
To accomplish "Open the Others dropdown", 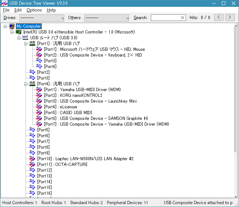I will point(107,18).
